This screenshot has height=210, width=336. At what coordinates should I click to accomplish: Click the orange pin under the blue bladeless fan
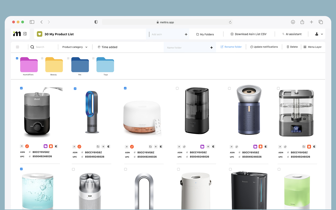tap(79, 147)
